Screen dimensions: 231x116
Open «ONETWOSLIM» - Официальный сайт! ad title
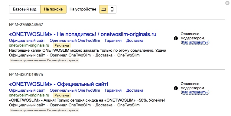(59, 84)
